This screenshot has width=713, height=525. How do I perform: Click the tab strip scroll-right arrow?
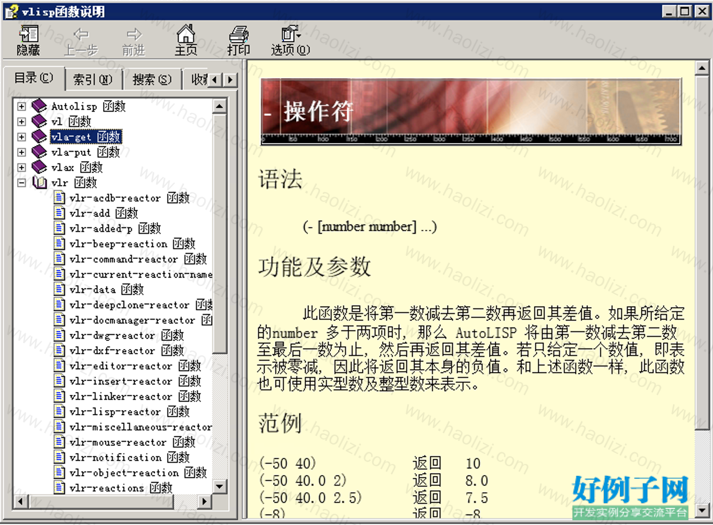(x=230, y=79)
